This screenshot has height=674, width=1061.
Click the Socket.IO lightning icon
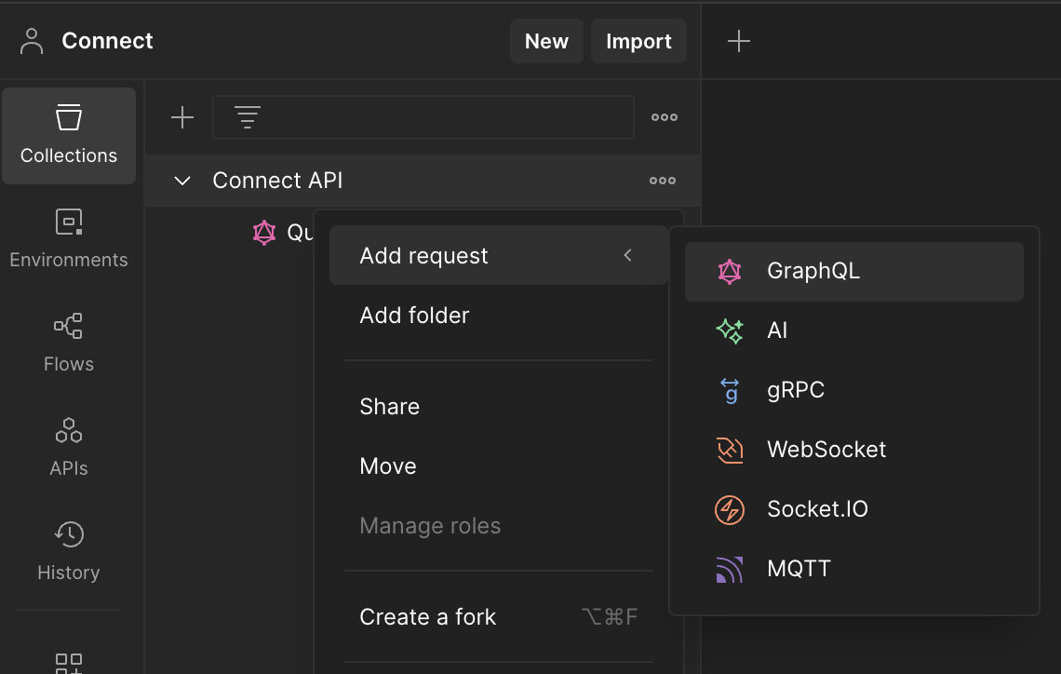730,509
